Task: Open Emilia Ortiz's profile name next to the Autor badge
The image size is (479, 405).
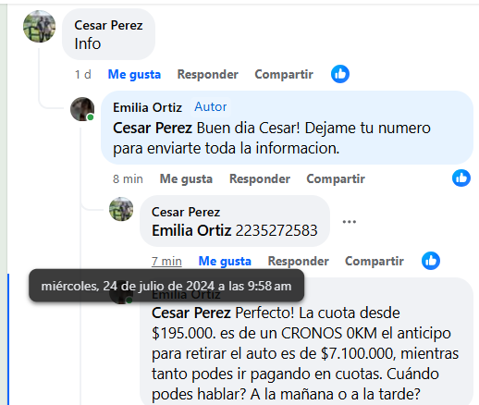Action: pyautogui.click(x=147, y=107)
